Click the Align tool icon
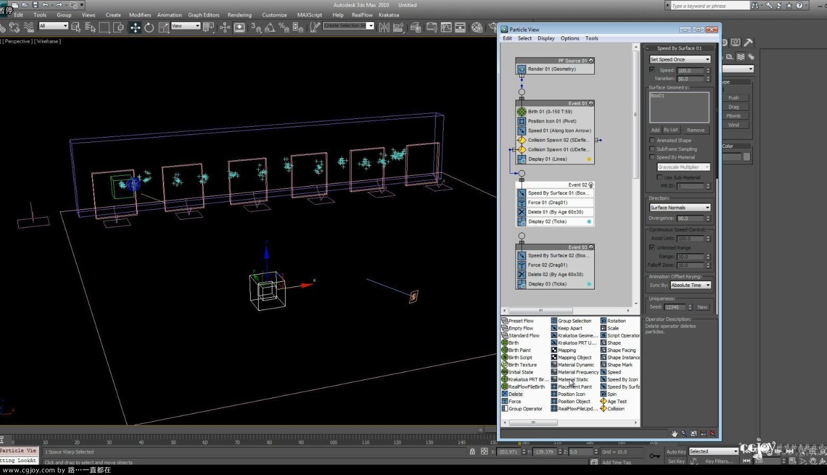This screenshot has height=475, width=827. point(399,27)
